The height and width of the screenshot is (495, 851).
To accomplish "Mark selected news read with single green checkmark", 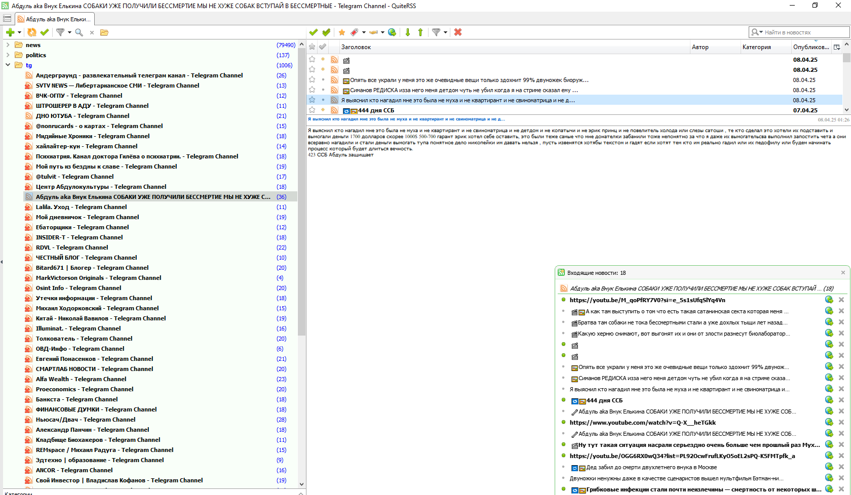I will (314, 32).
